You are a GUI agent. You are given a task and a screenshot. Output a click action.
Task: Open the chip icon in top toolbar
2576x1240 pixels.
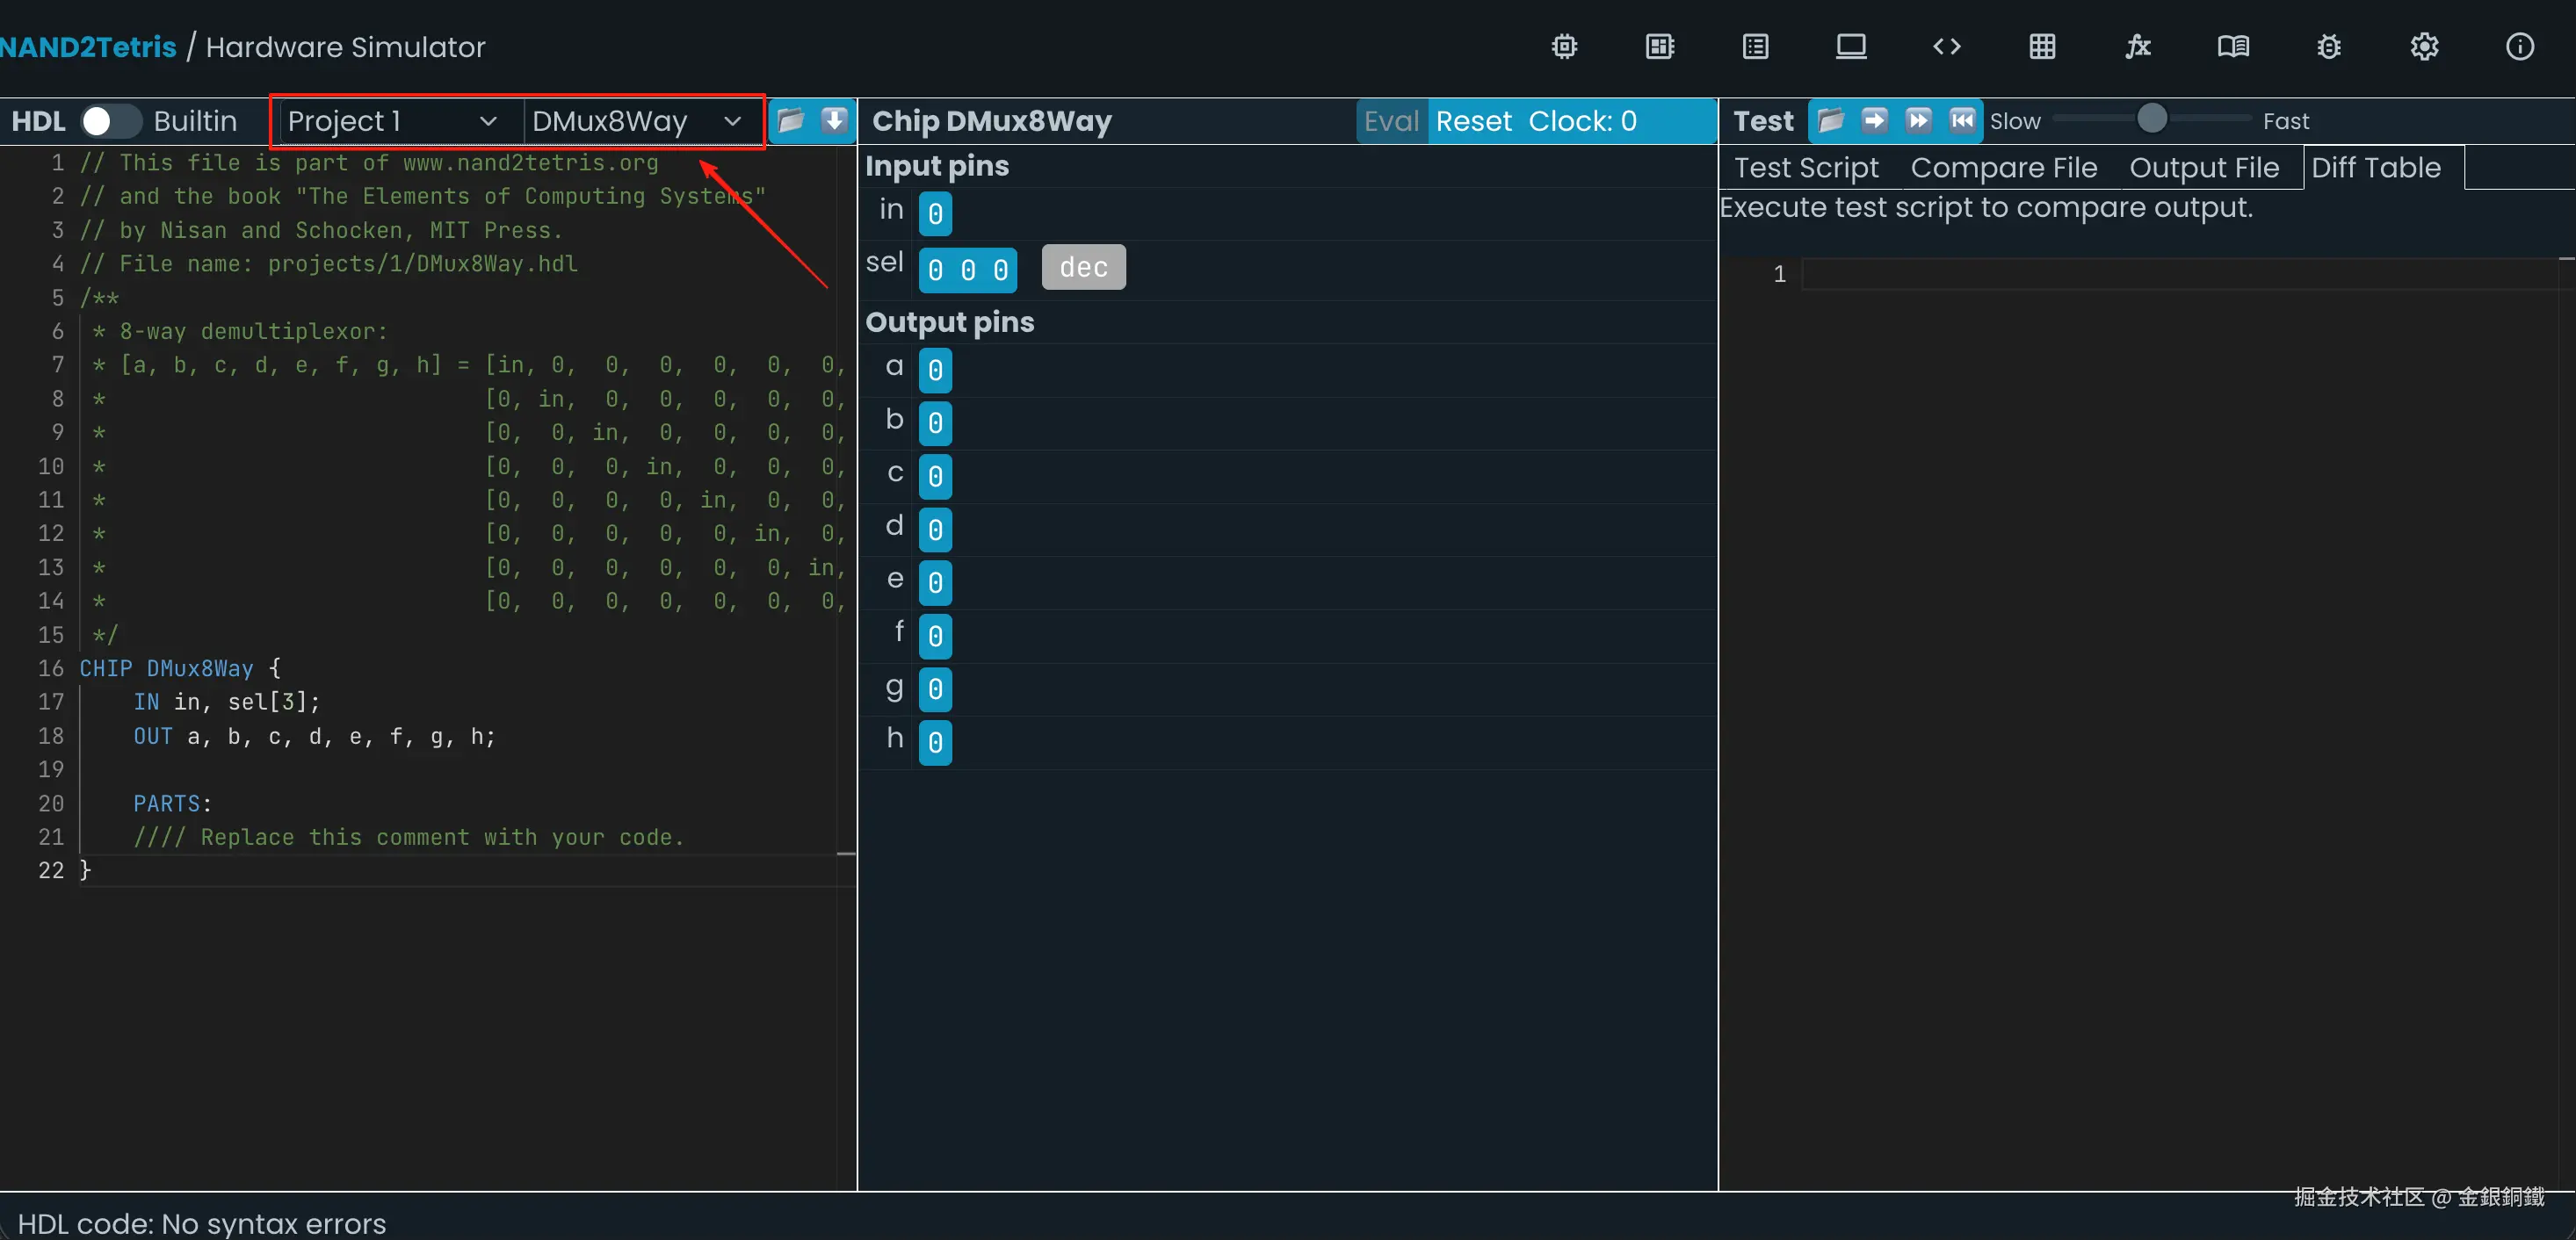coord(1564,47)
